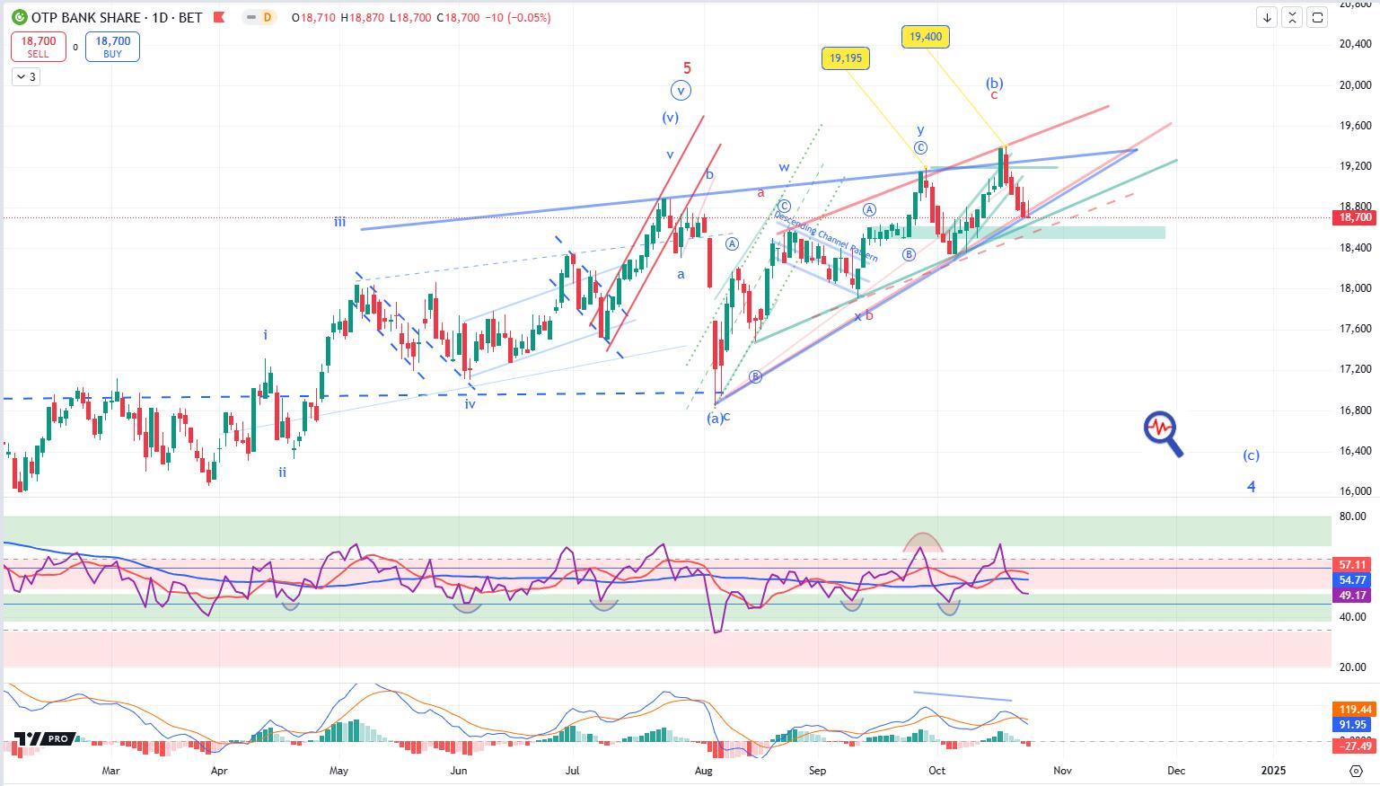Click the down-arrow button at chart top right
This screenshot has width=1380, height=786.
(1266, 17)
